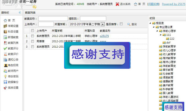Select the dsf folder in the tree
This screenshot has height=111, width=186.
[x=167, y=43]
